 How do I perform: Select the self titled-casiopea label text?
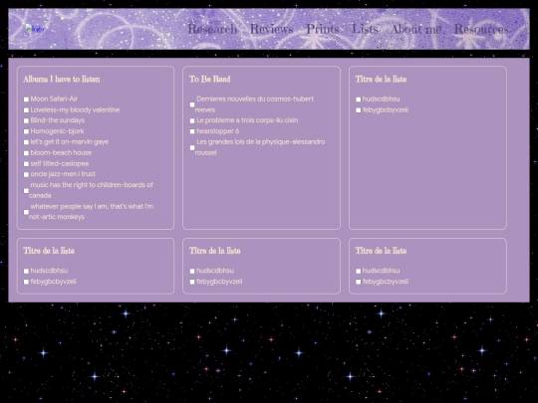pos(60,164)
